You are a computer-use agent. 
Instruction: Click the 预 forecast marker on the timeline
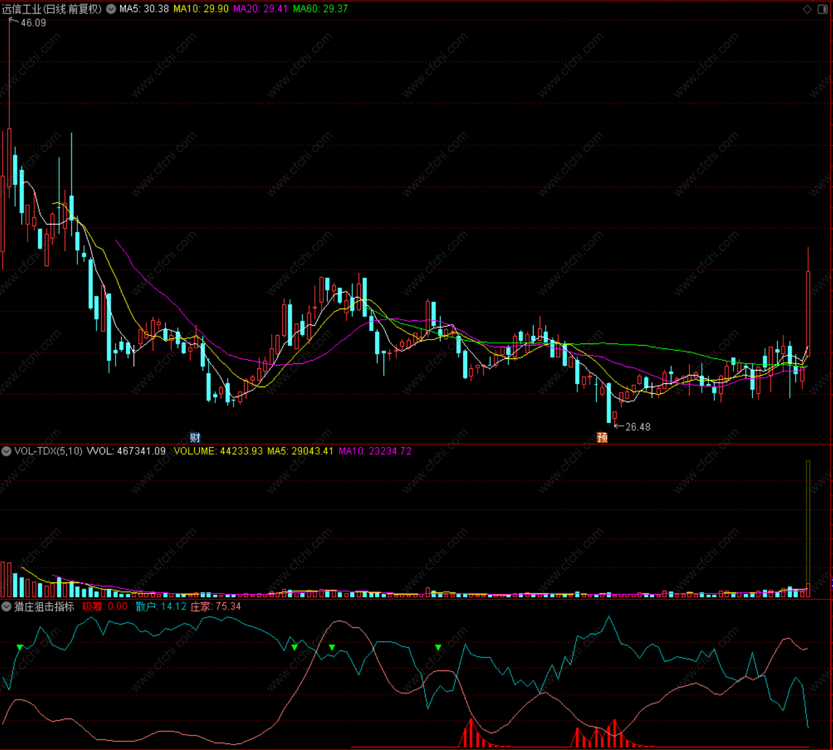click(x=602, y=437)
